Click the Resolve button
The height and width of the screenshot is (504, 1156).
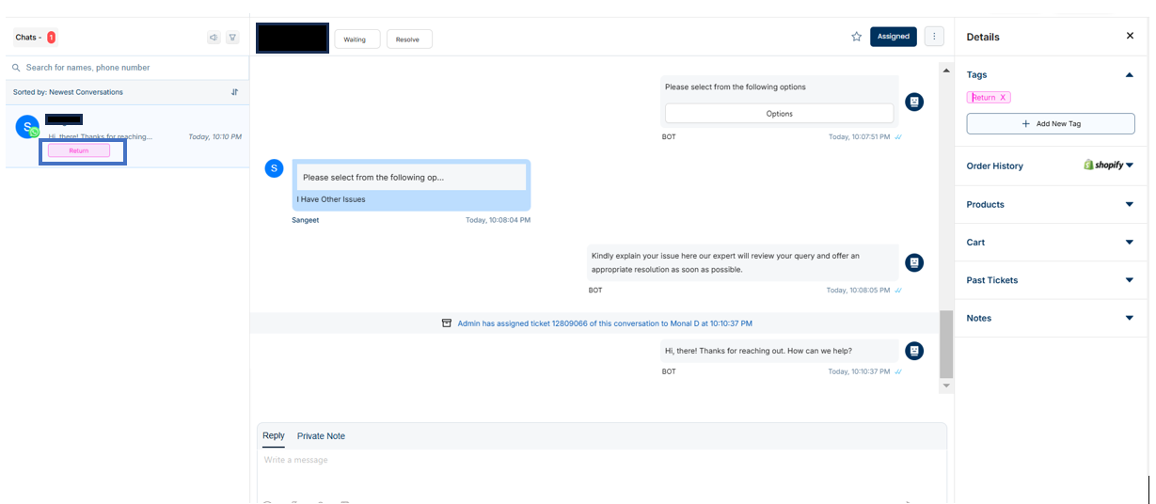tap(408, 39)
